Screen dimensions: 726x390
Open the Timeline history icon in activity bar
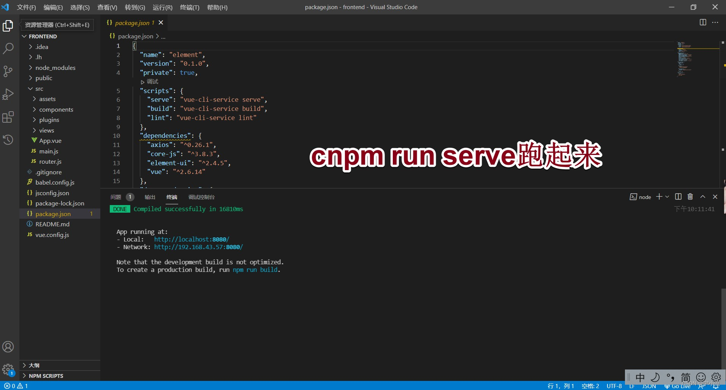8,140
